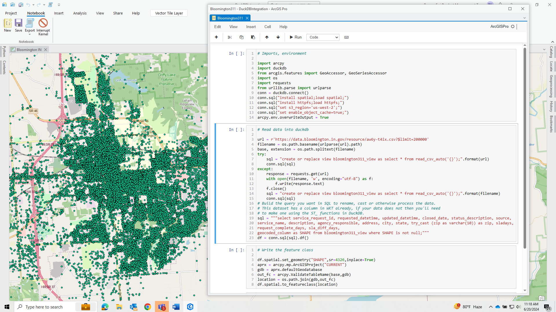Insert a cell with the plus icon
The width and height of the screenshot is (556, 312).
click(x=216, y=37)
